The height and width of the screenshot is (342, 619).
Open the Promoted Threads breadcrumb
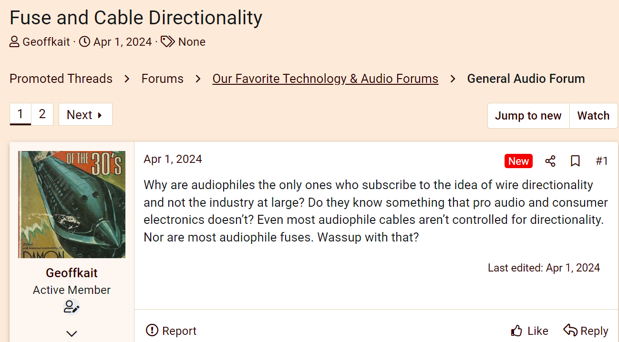tap(61, 79)
